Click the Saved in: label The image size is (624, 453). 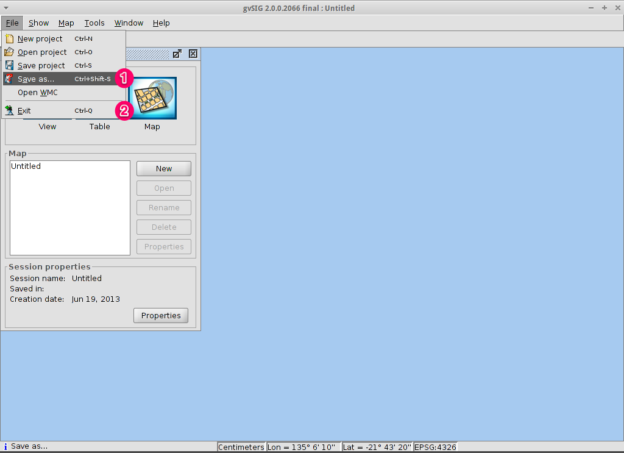point(27,288)
